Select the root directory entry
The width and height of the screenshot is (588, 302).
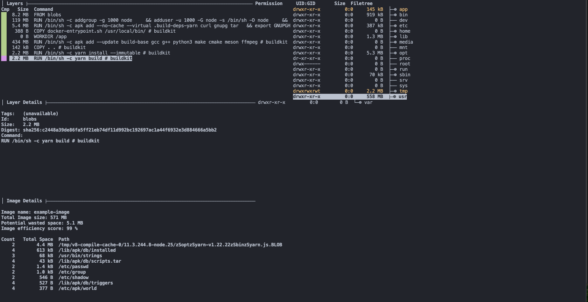click(x=404, y=64)
